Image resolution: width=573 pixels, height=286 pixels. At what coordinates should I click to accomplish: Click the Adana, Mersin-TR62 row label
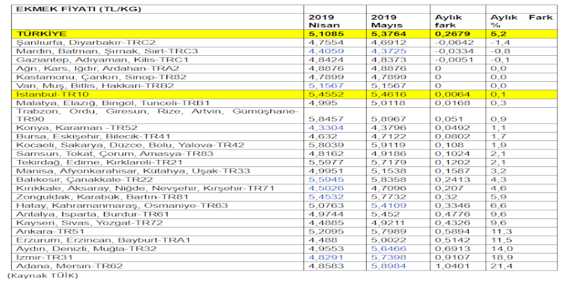(x=60, y=266)
